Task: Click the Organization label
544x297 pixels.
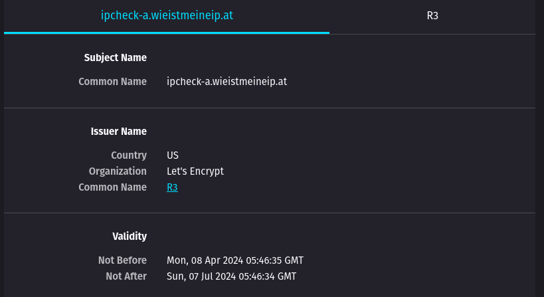Action: point(118,171)
